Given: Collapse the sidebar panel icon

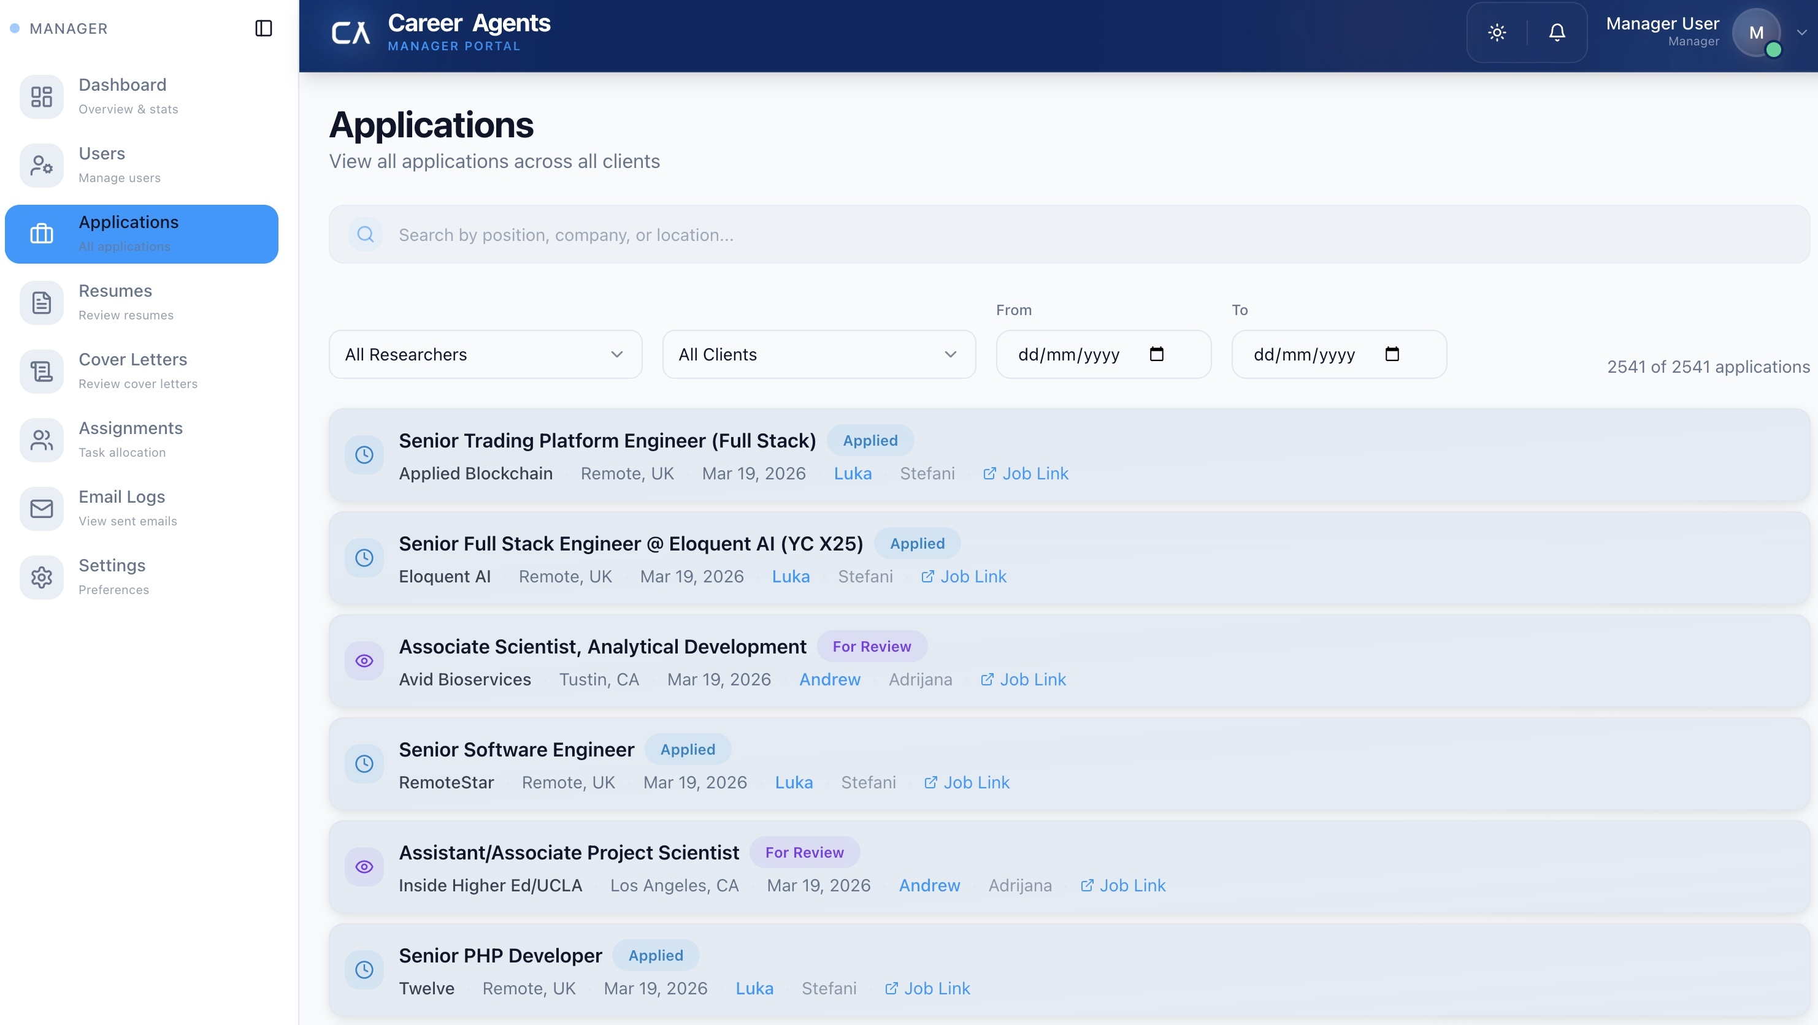Looking at the screenshot, I should (263, 28).
